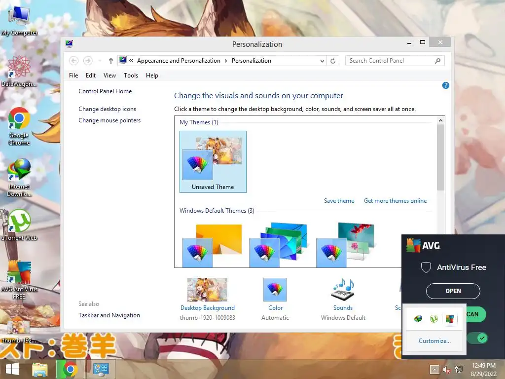The width and height of the screenshot is (505, 379).
Task: Open the Help menu
Action: point(152,76)
